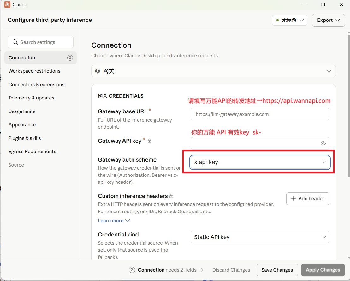Click the lock icon beside Custom inference headers
The width and height of the screenshot is (350, 281).
[x=171, y=196]
